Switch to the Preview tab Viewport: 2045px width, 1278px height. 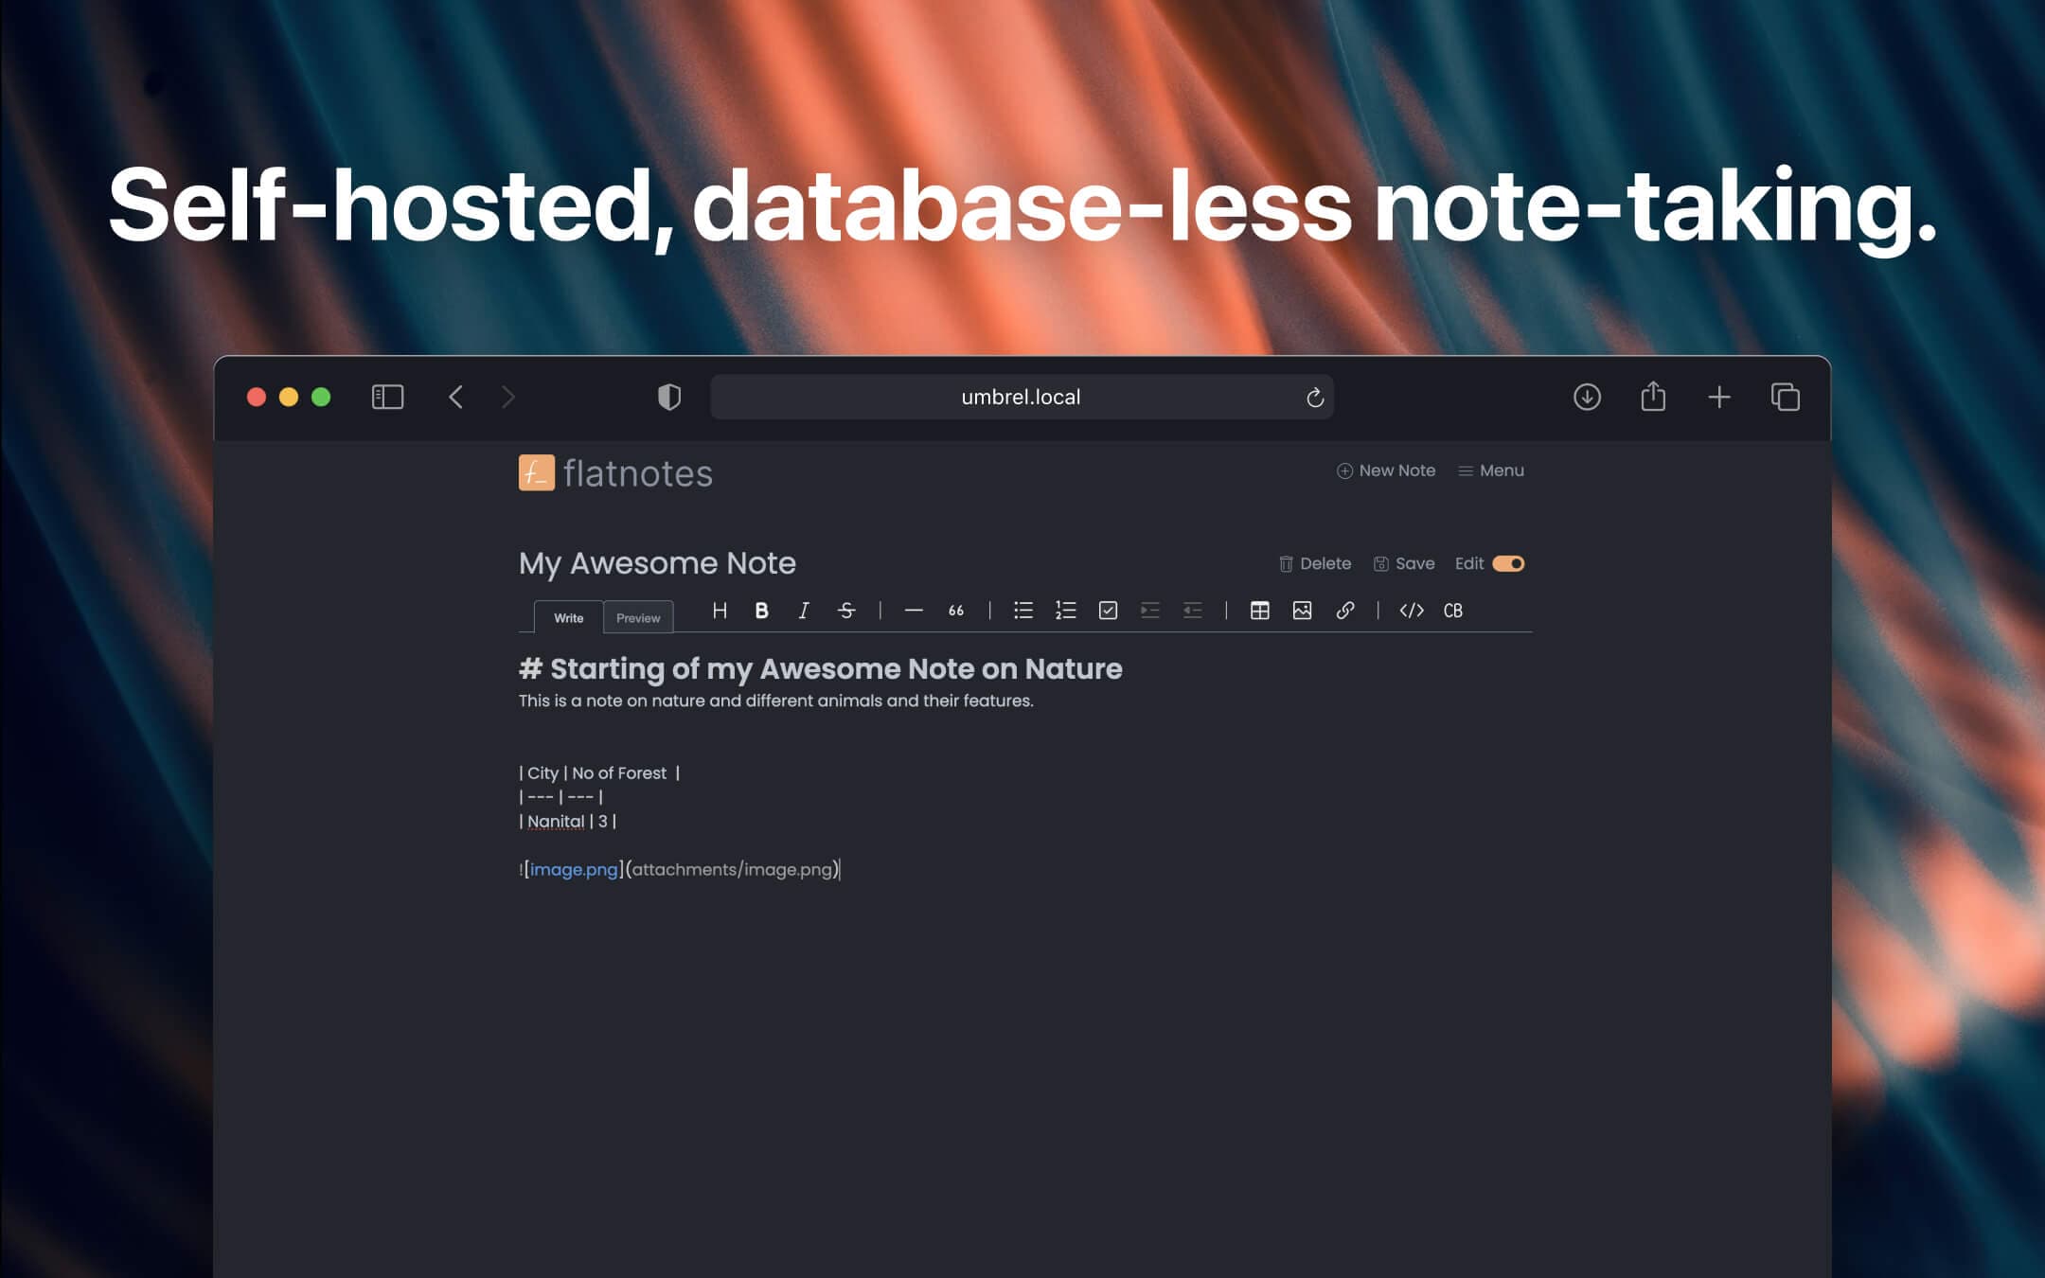(x=638, y=617)
